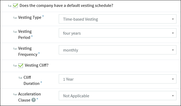Uncheck the default vesting schedule checkbox
Image resolution: width=181 pixels, height=106 pixels.
15,6
